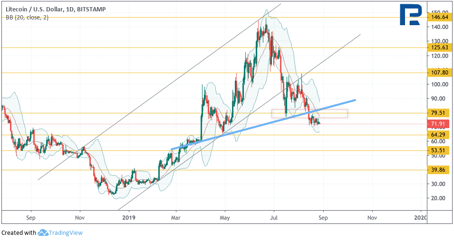Select the 79.51 price level label
Image resolution: width=454 pixels, height=241 pixels.
click(x=438, y=113)
